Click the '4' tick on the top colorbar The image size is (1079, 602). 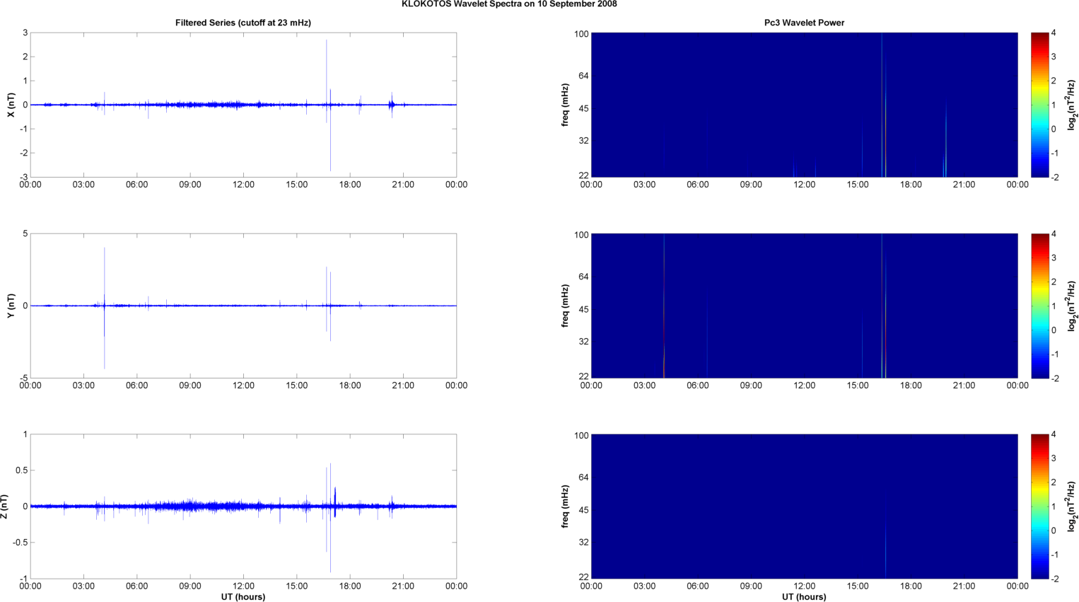(1054, 33)
